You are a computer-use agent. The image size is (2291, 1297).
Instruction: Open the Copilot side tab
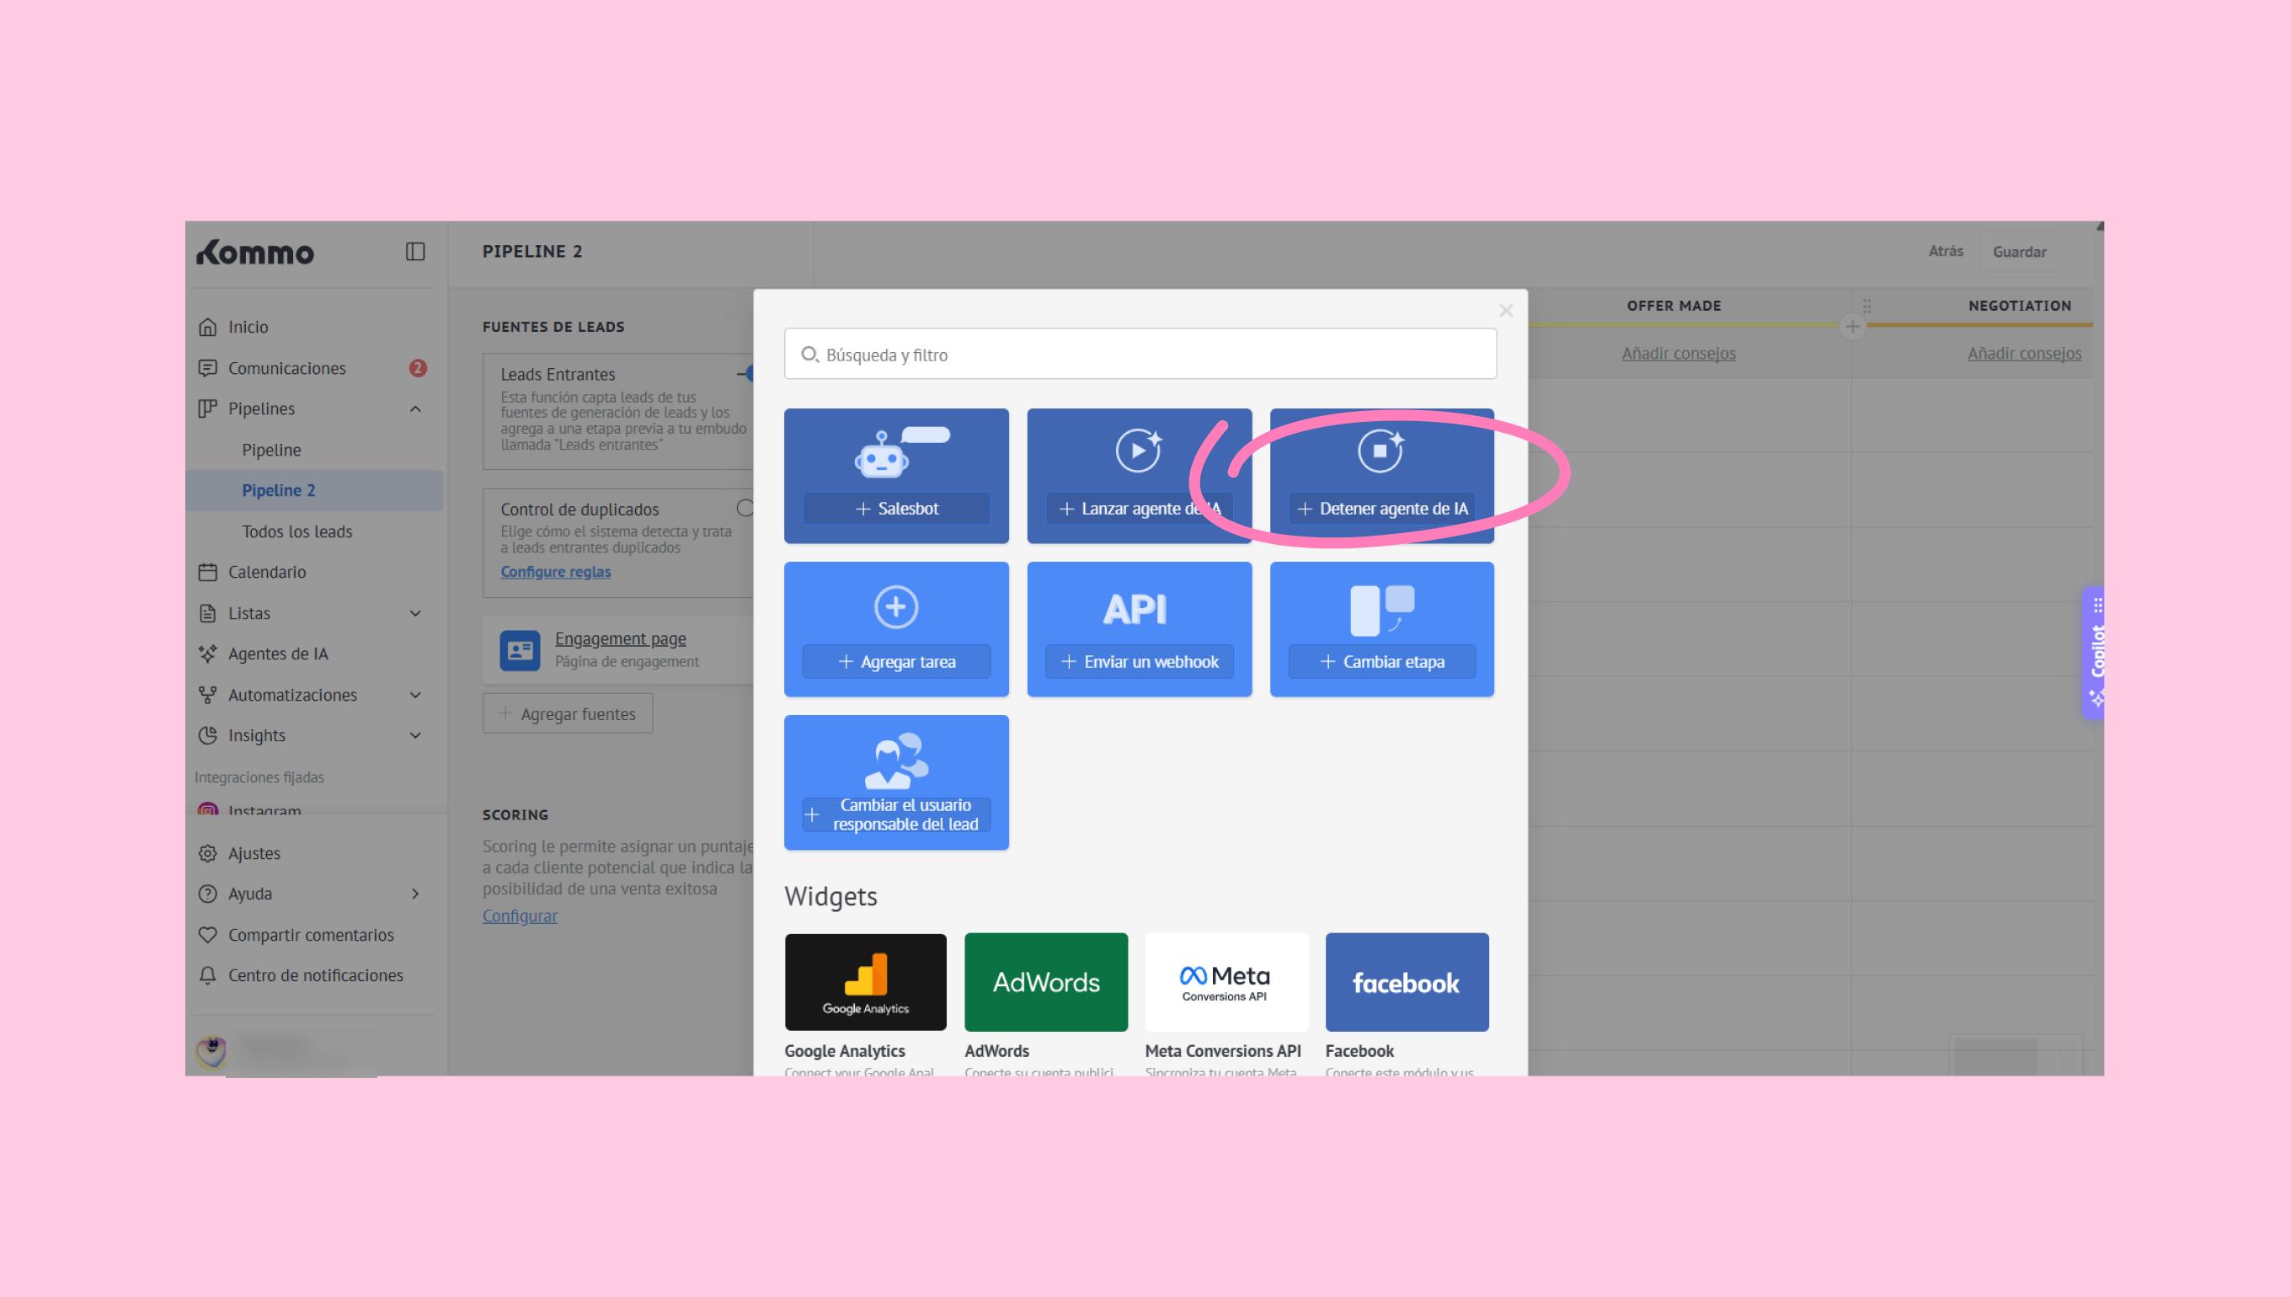[2096, 653]
